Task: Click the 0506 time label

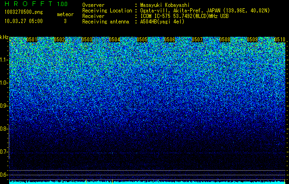Action: click(170, 40)
